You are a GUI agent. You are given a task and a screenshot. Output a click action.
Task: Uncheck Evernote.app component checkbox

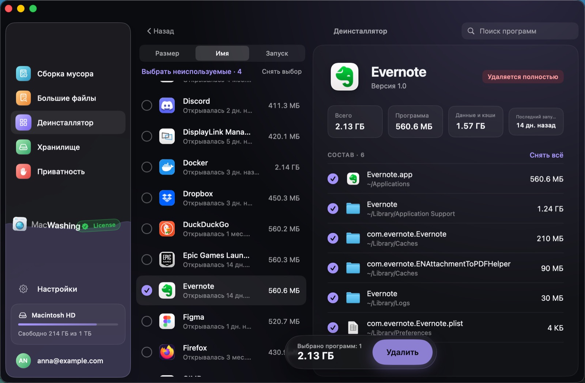coord(333,179)
